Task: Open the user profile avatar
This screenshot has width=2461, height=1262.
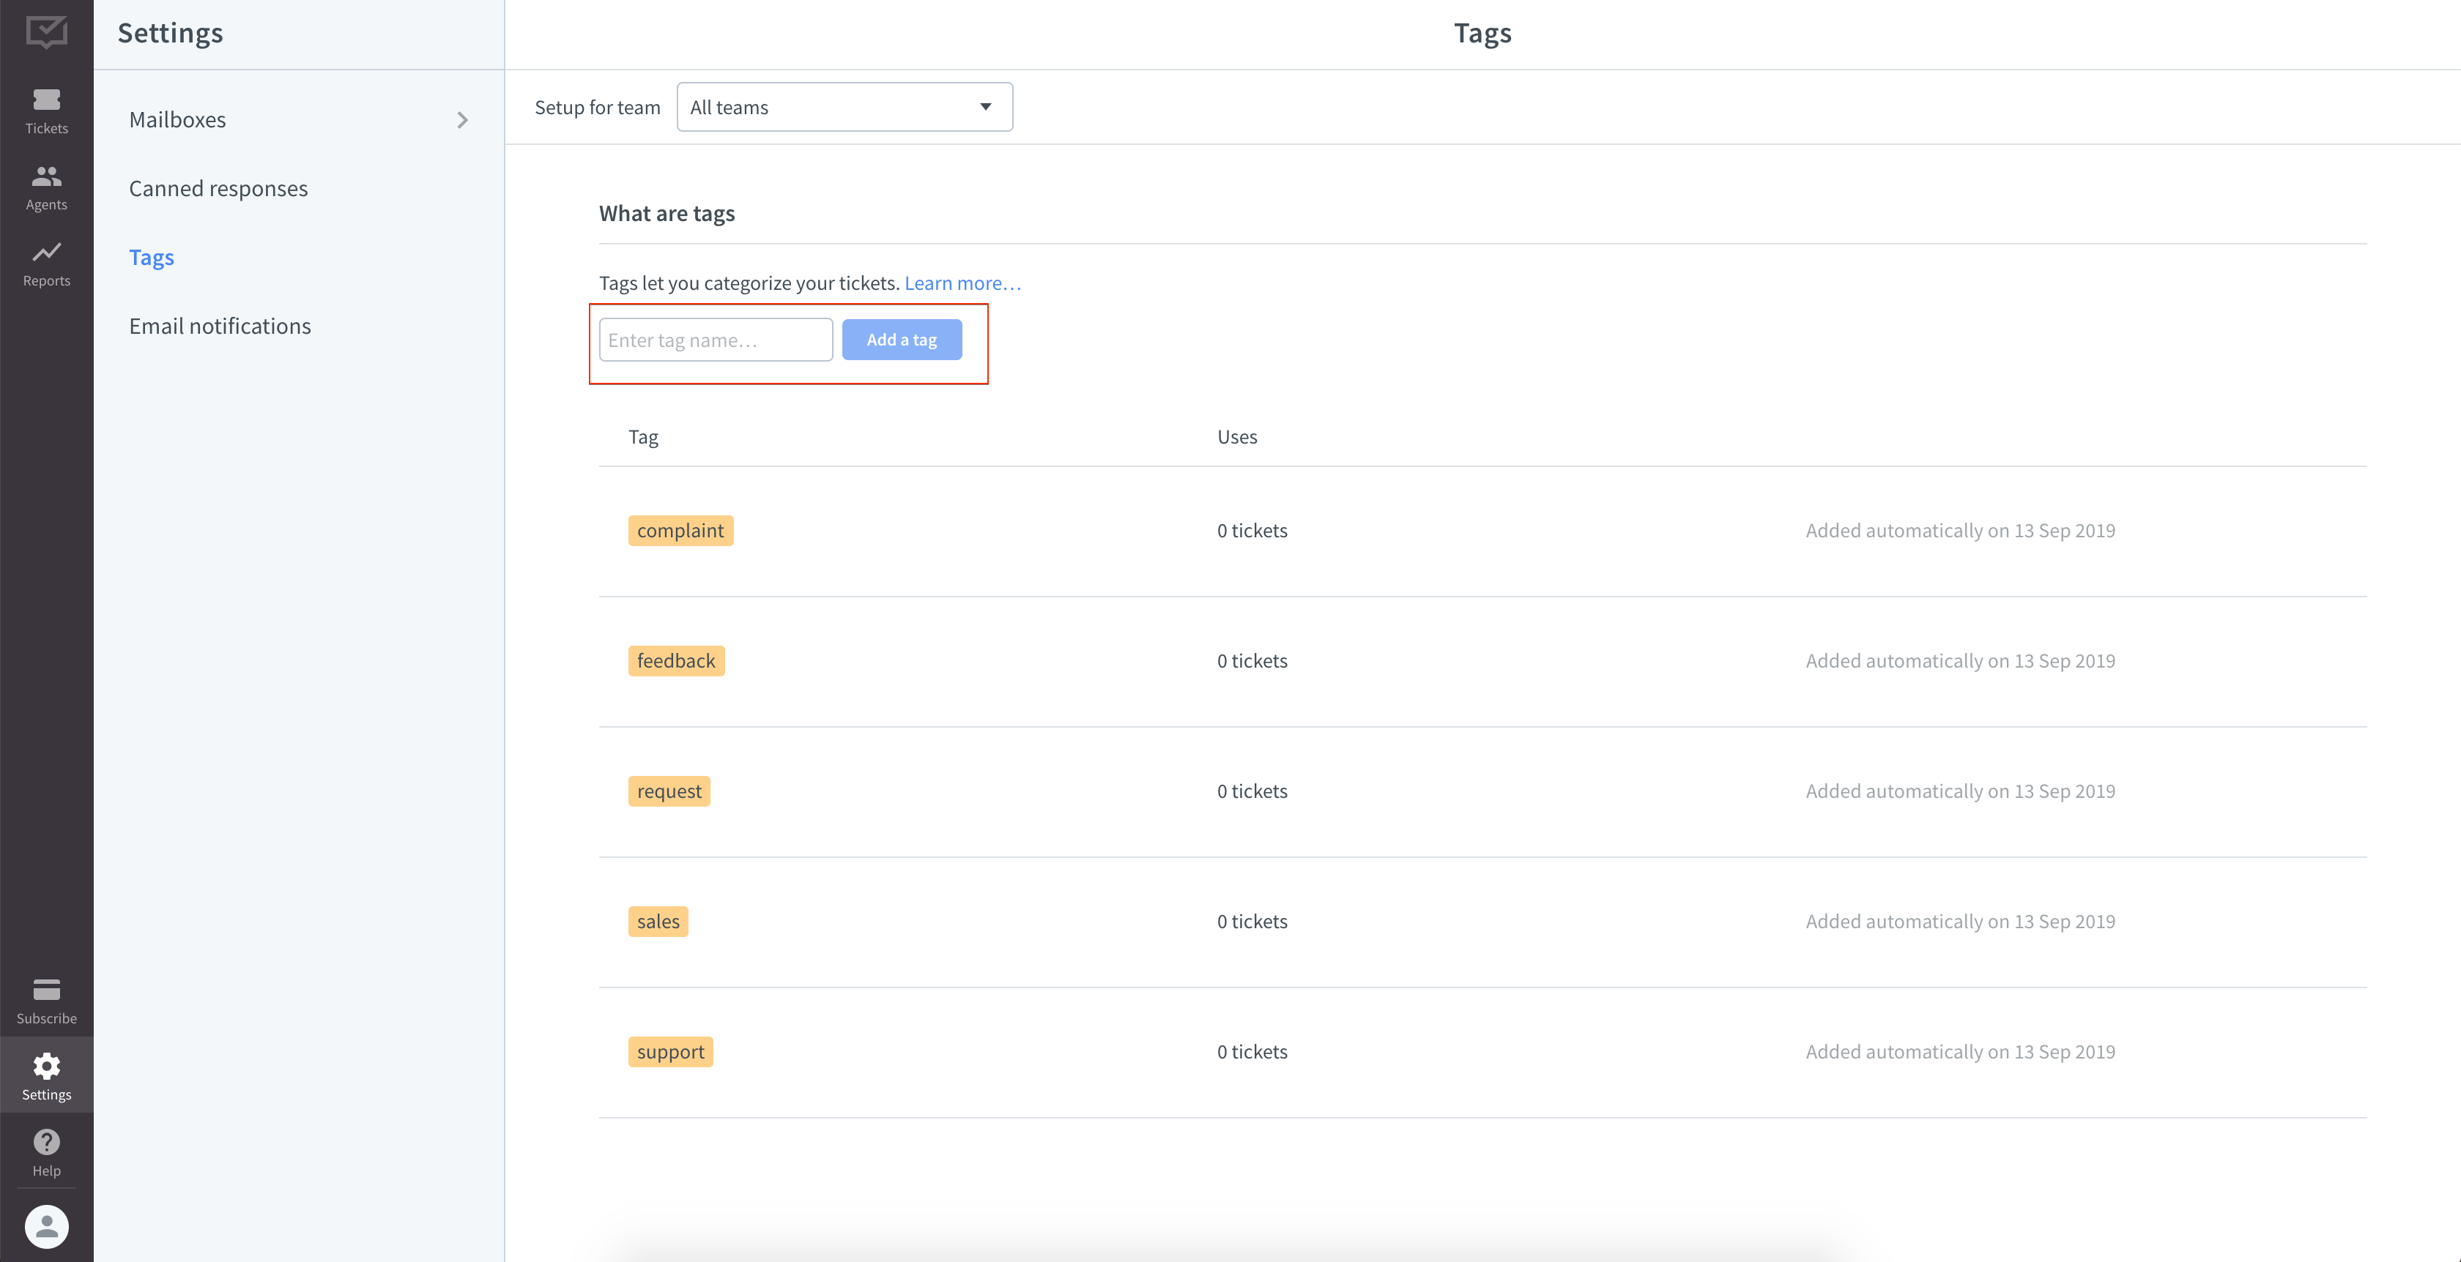Action: 46,1225
